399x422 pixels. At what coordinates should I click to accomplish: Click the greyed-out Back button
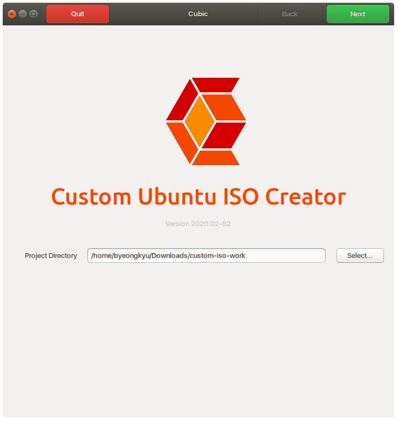click(290, 14)
